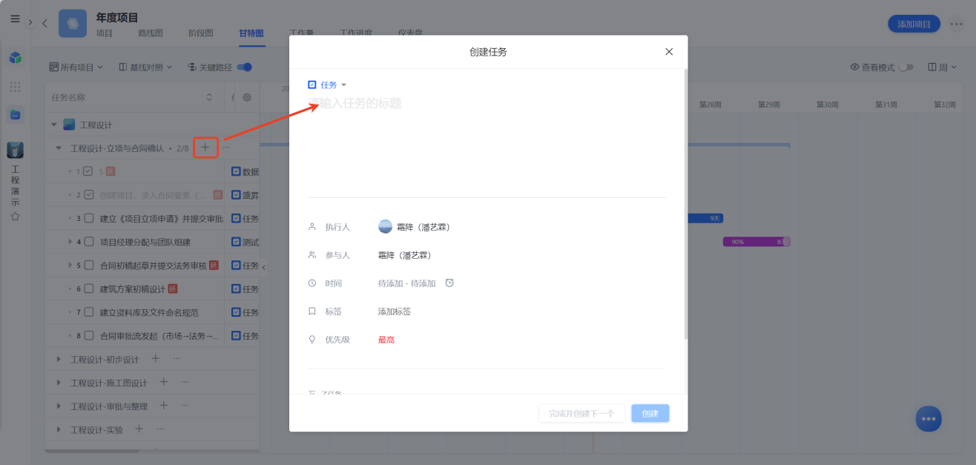Viewport: 976px width, 465px height.
Task: Switch to the 项目 tab
Action: (105, 33)
